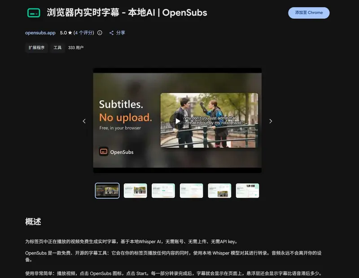The image size is (359, 278).
Task: Click the 概述 overview heading
Action: [x=33, y=222]
